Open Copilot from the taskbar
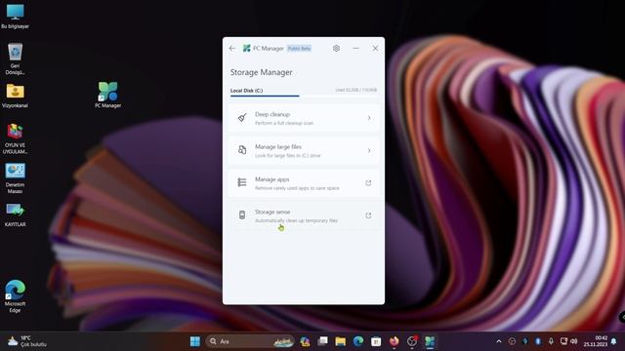Viewport: 625px width, 351px height. (x=305, y=341)
